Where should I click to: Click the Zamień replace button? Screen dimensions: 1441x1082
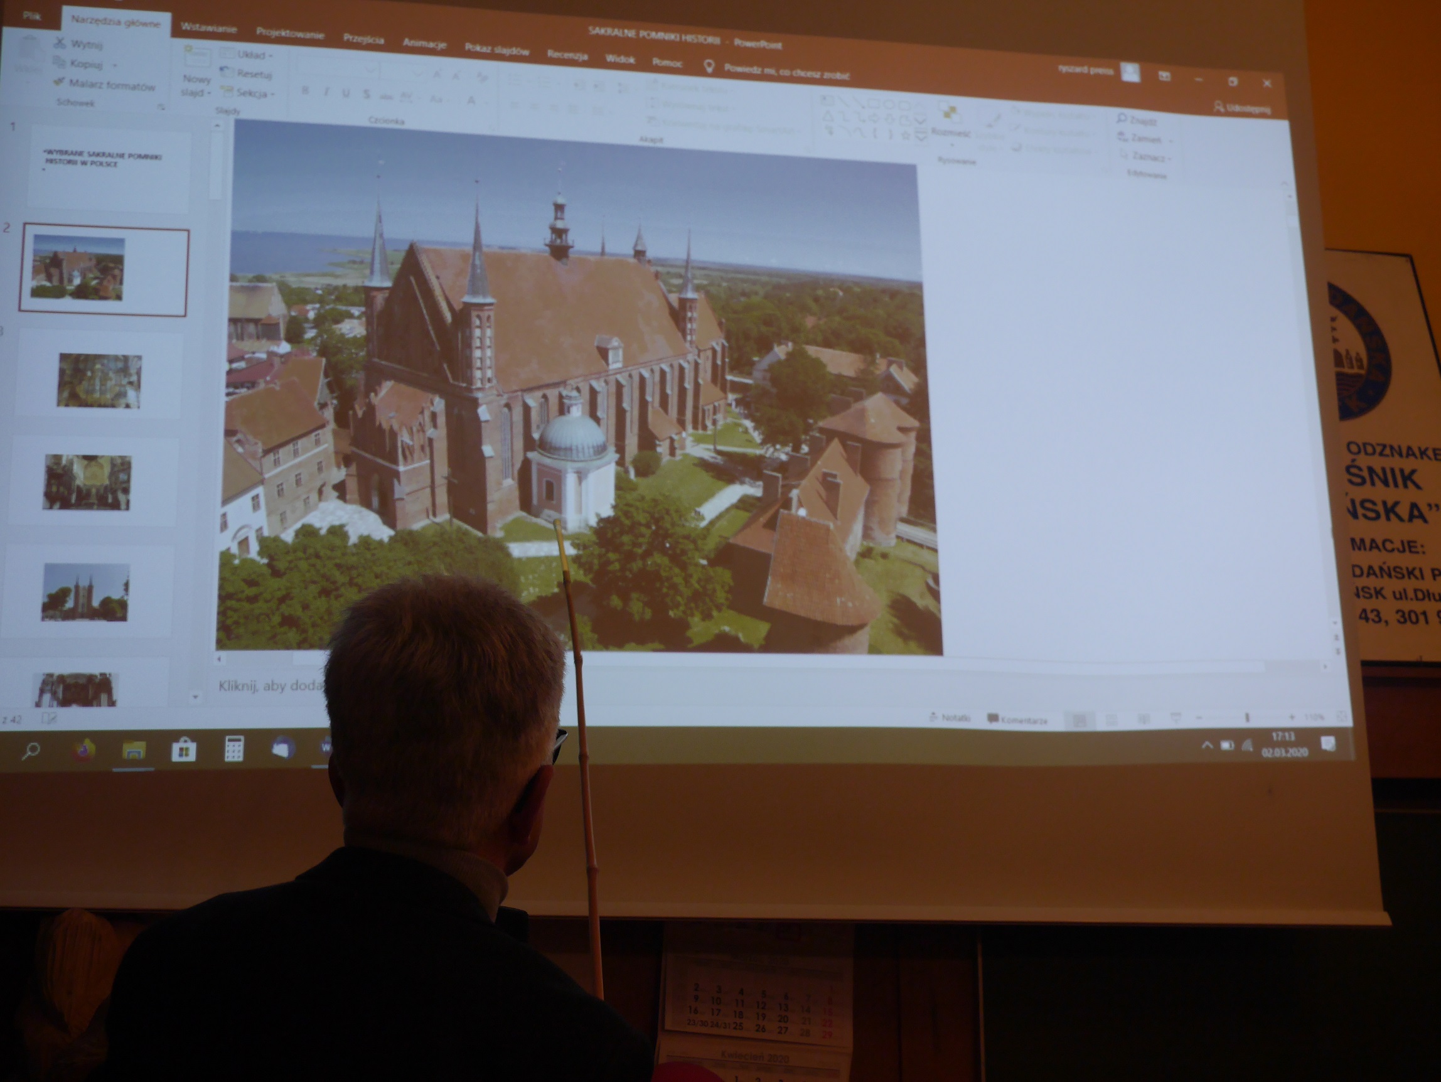[1145, 138]
